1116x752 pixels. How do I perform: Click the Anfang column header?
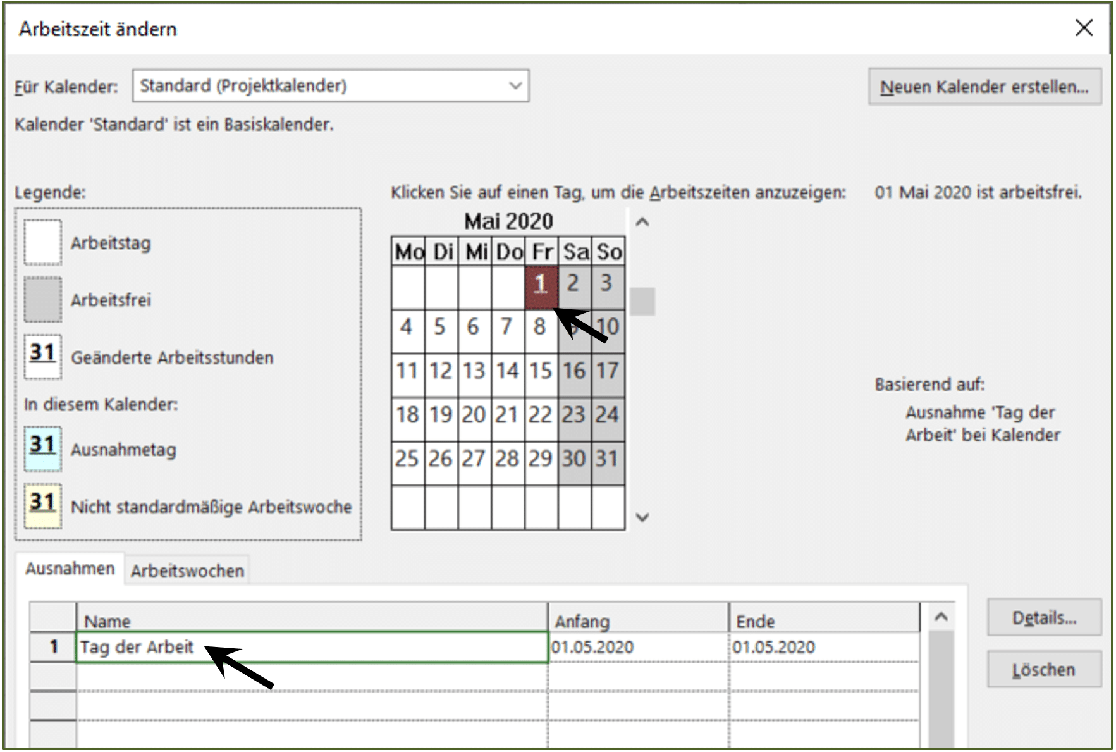click(638, 618)
